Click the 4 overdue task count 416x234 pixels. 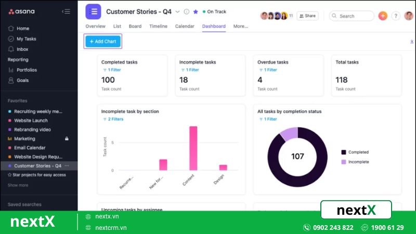tap(259, 80)
